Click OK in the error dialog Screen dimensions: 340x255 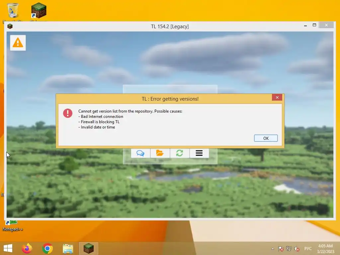tap(266, 138)
